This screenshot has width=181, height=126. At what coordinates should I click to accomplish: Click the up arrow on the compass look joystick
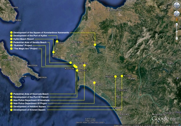tap(177, 3)
